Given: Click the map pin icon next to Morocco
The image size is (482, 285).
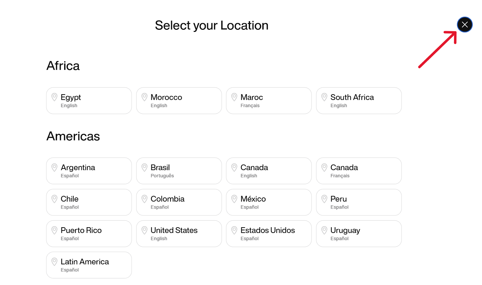Looking at the screenshot, I should (144, 97).
